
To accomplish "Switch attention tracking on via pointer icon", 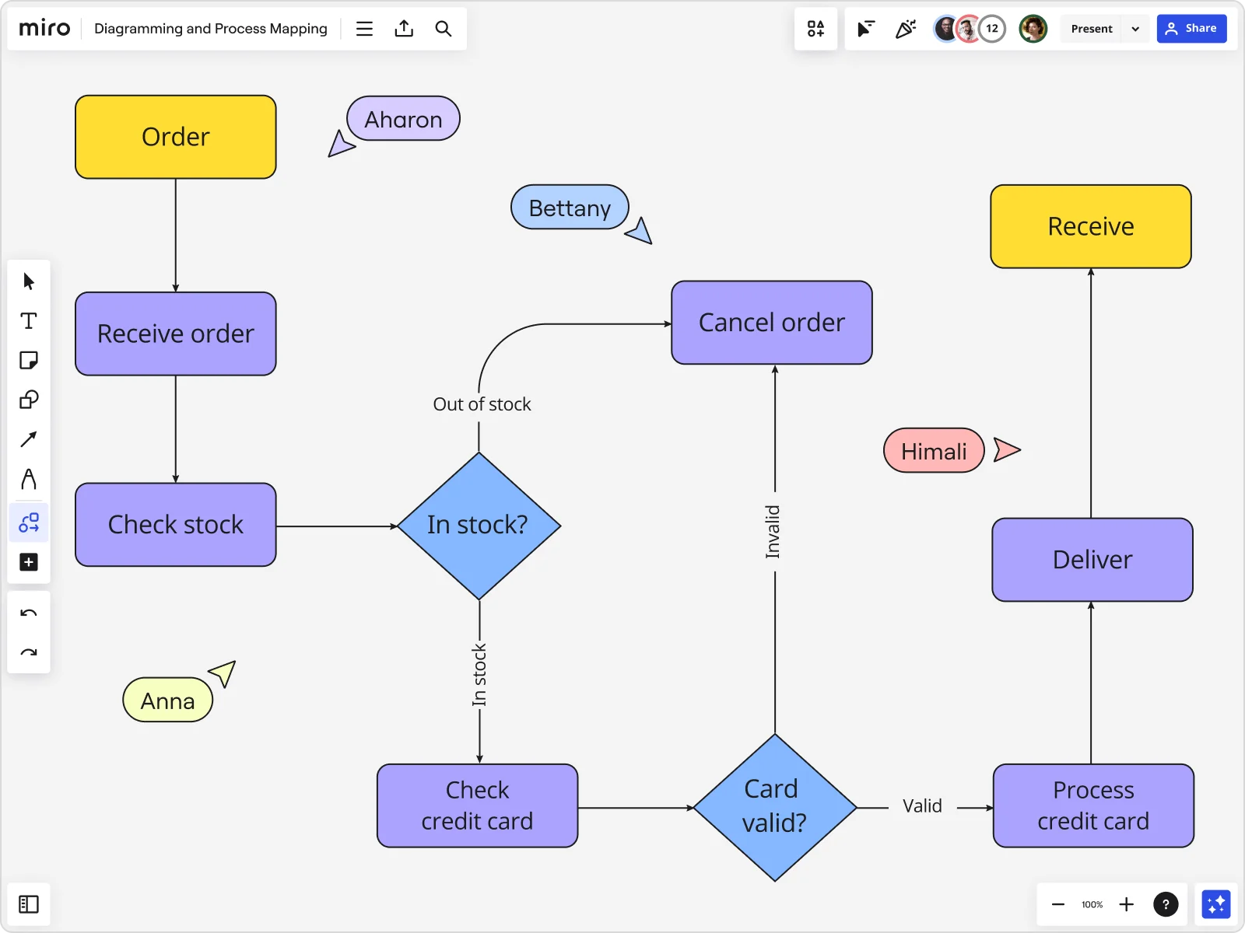I will click(x=865, y=29).
